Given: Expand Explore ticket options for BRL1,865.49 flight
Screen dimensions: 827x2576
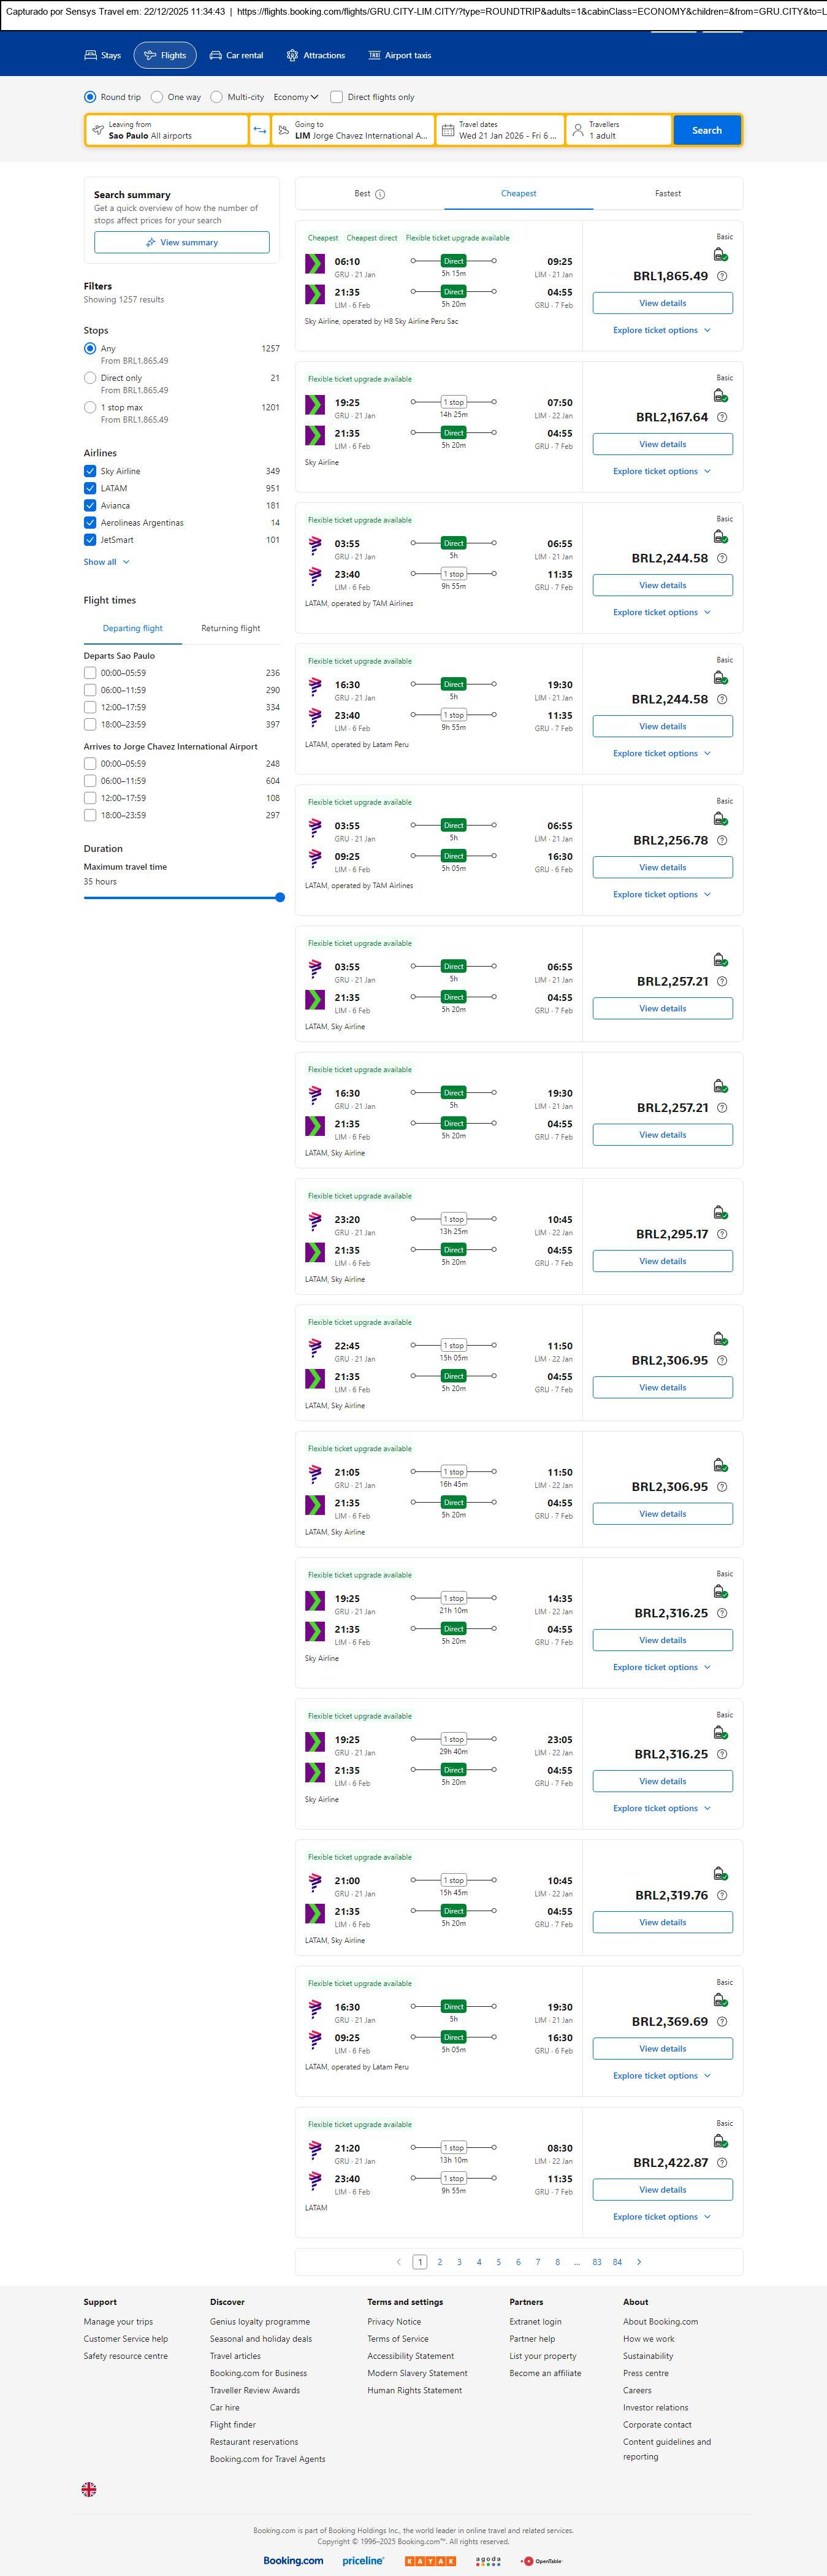Looking at the screenshot, I should [661, 330].
